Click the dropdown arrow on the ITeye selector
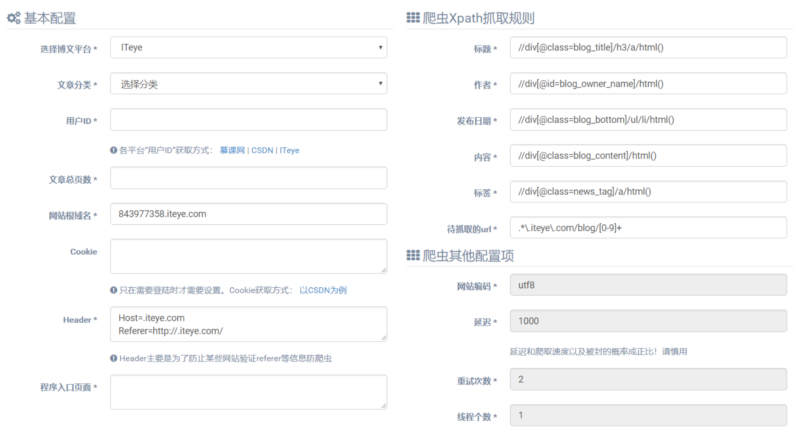Image resolution: width=803 pixels, height=431 pixels. coord(380,47)
